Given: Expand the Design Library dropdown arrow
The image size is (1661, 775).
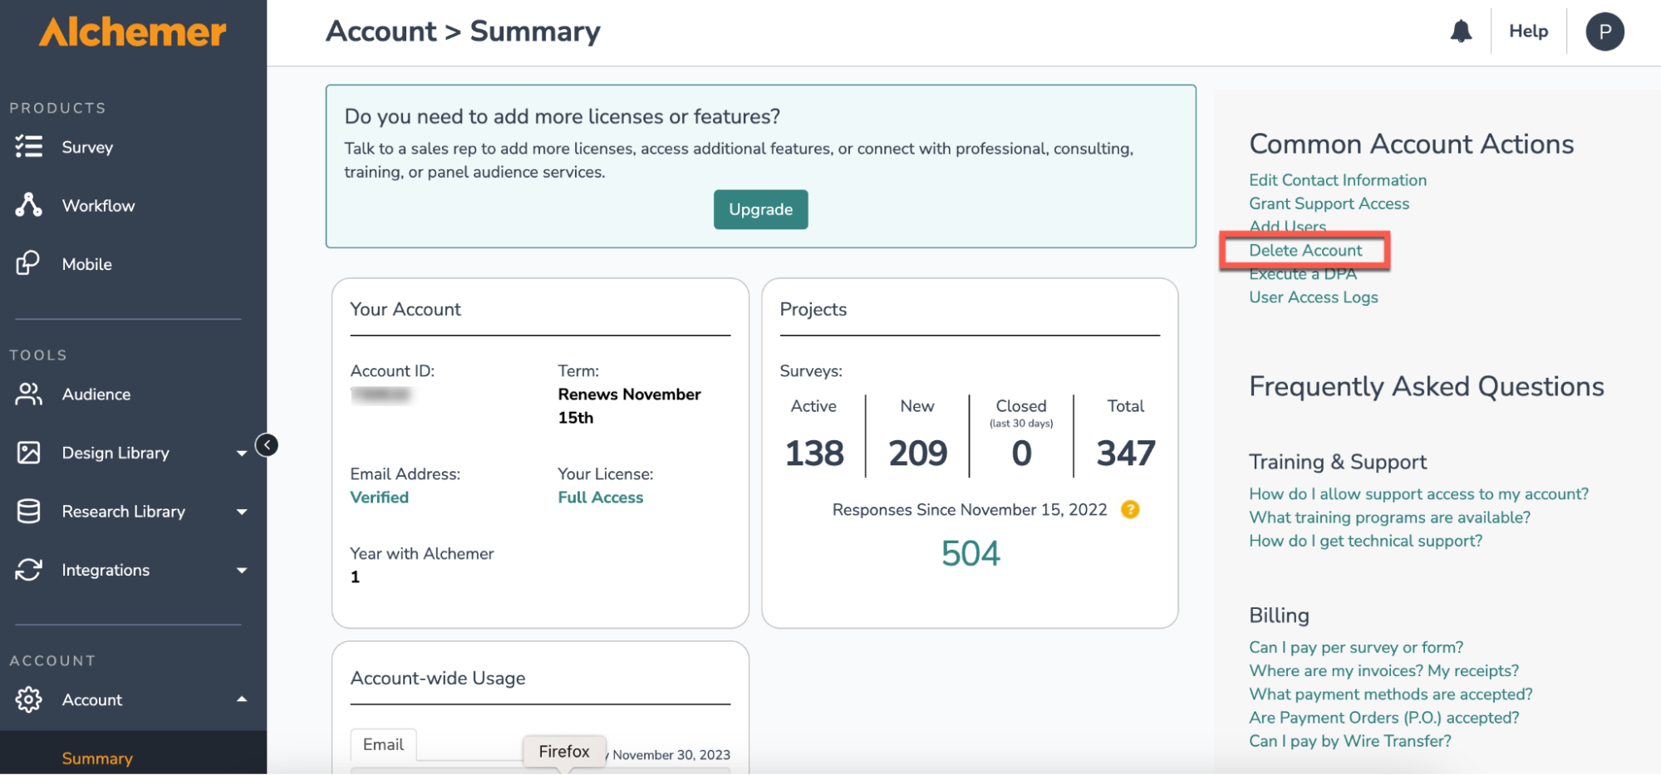Looking at the screenshot, I should [242, 454].
